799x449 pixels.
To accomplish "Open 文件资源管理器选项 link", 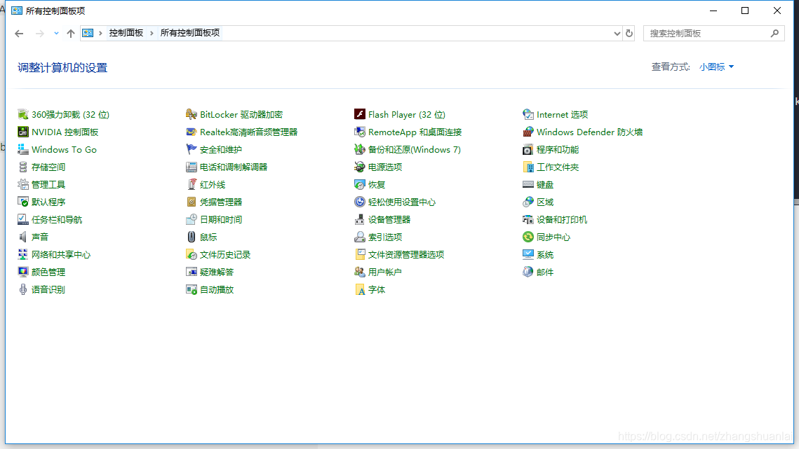I will (x=406, y=254).
